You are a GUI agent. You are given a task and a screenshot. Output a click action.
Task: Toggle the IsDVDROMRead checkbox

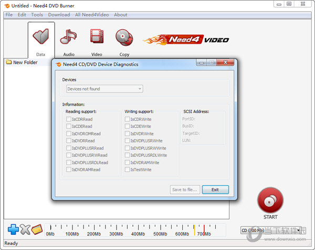pyautogui.click(x=69, y=133)
